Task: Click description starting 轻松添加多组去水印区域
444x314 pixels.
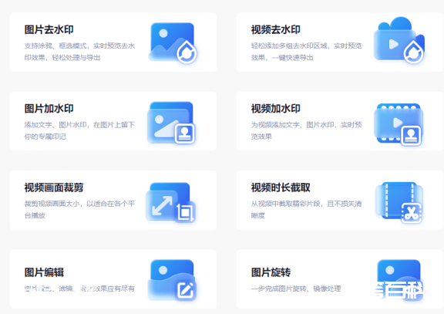Action: (306, 52)
